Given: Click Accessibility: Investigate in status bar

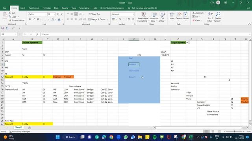Looking at the screenshot, I should coord(20,132).
